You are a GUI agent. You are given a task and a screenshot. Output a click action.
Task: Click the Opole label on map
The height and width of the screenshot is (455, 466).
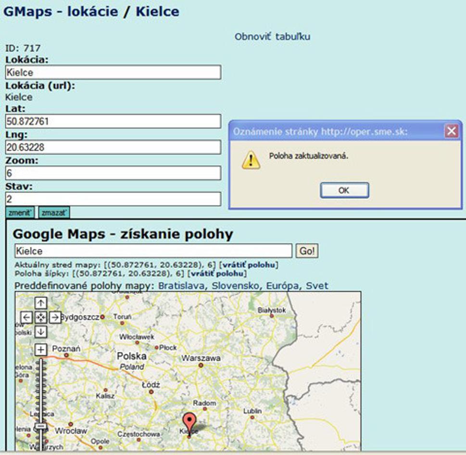[100, 442]
